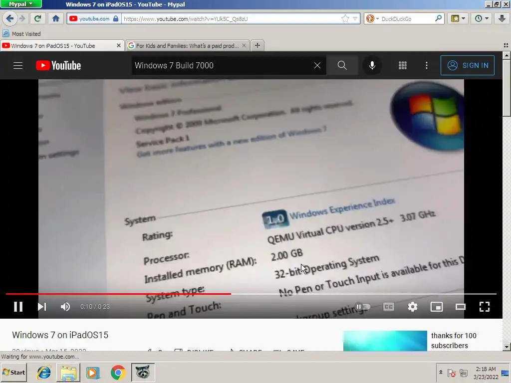
Task: Click the page vertical scrollbar thumb
Action: [506, 88]
